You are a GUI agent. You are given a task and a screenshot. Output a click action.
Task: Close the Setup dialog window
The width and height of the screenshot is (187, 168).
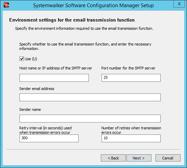point(179,4)
